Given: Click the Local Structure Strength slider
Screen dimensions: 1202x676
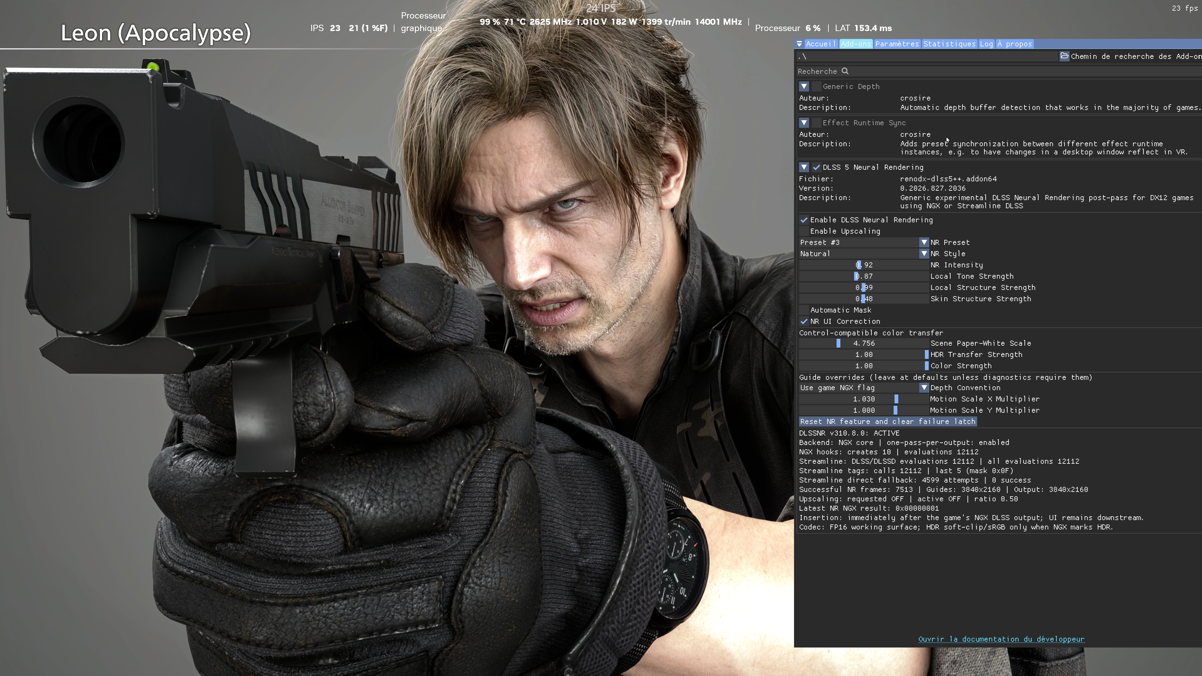Looking at the screenshot, I should coord(864,287).
